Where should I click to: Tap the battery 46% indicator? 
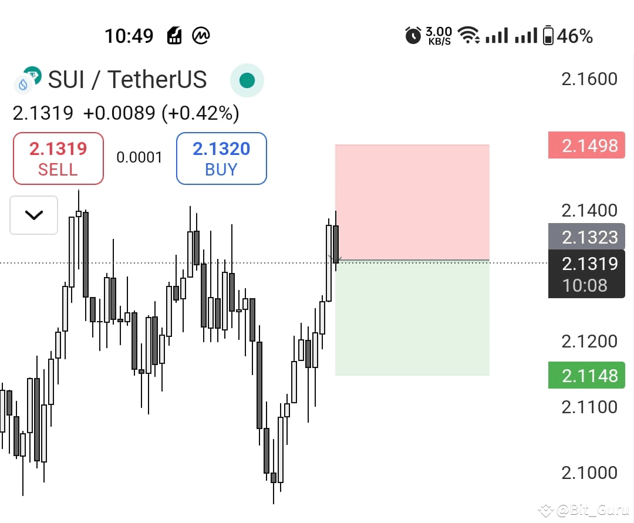(564, 36)
